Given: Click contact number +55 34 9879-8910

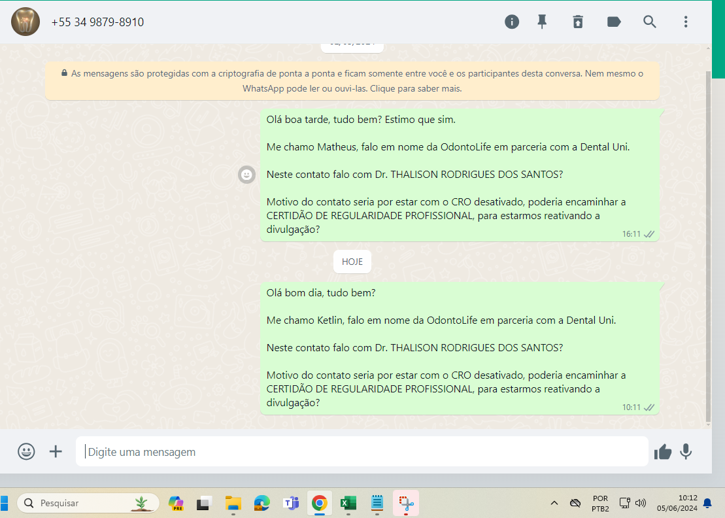Looking at the screenshot, I should pos(97,22).
